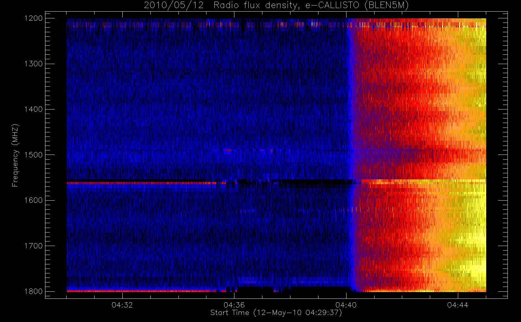
Task: Select the 1300 frequency tick label
Action: 33,64
